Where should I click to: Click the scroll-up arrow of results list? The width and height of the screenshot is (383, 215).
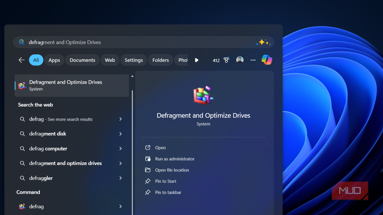point(132,76)
